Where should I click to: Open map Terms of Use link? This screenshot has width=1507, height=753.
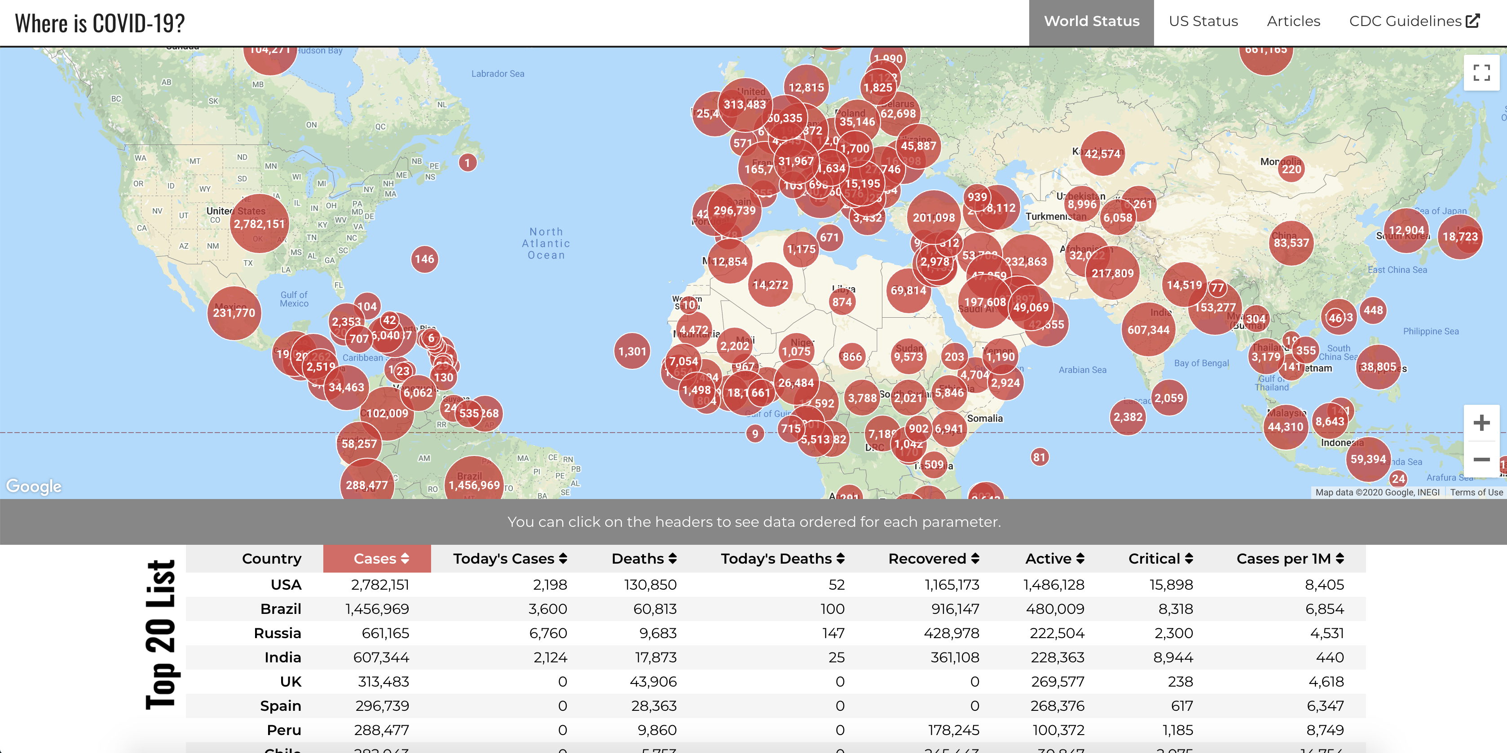(1476, 492)
